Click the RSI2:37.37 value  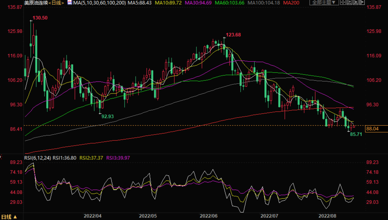[x=91, y=158]
